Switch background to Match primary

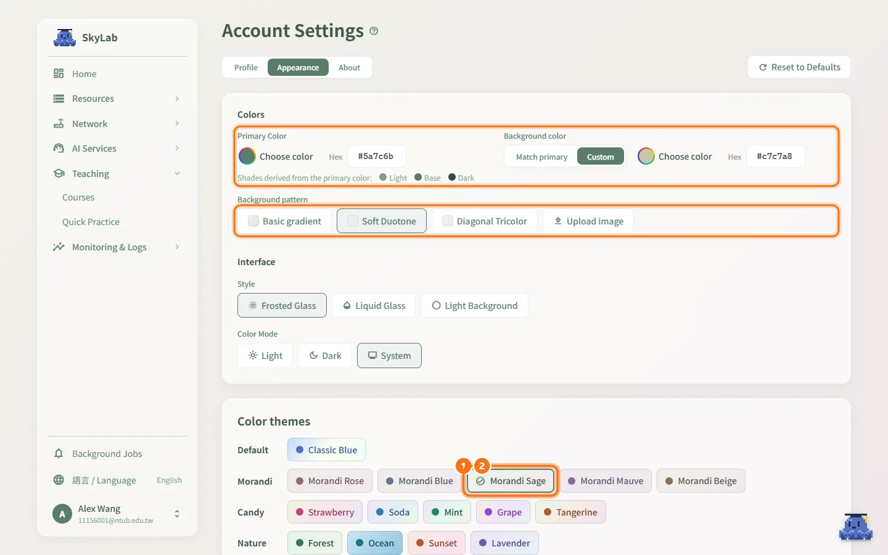[541, 157]
